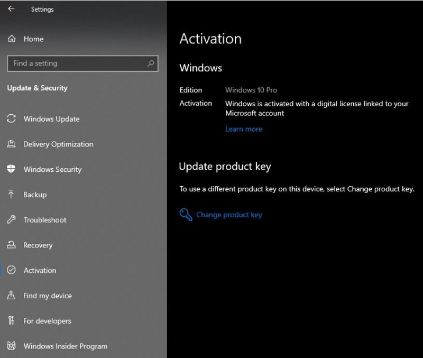423x358 pixels.
Task: Click the Windows section heading
Action: click(201, 68)
